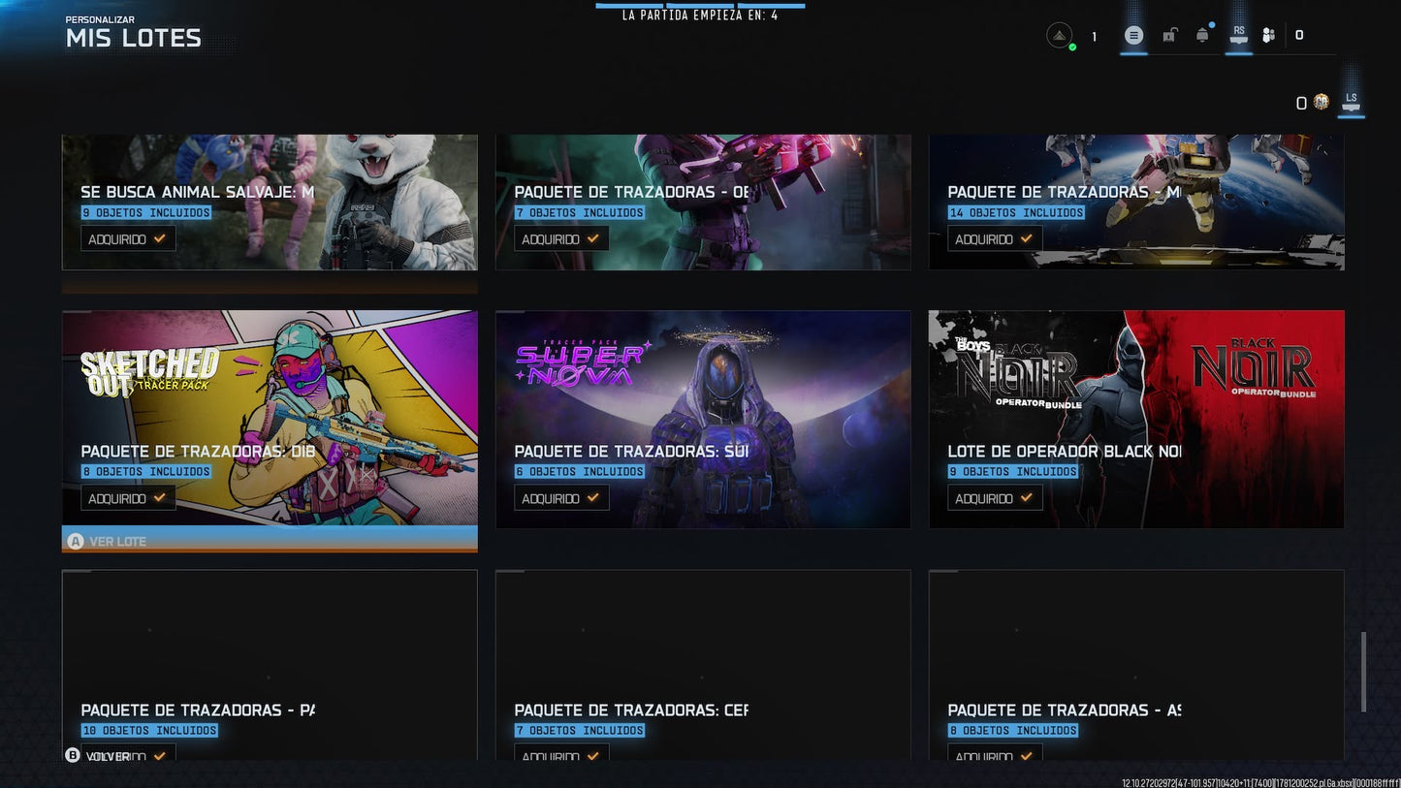Open the friends party icon
Viewport: 1401px width, 788px height.
point(1268,36)
